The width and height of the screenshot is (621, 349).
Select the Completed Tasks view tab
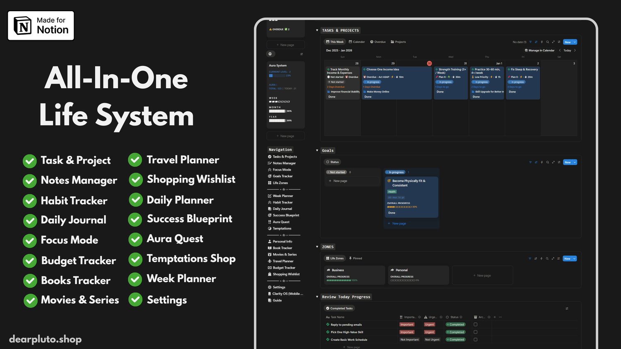click(x=339, y=308)
